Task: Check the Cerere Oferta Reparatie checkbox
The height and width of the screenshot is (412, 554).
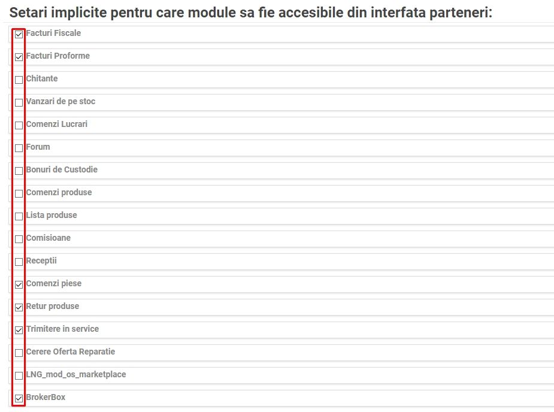Action: coord(19,353)
